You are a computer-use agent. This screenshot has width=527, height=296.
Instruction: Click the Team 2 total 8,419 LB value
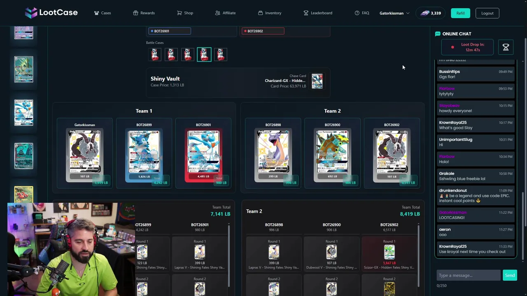[410, 214]
